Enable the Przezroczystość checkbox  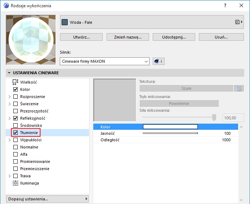point(15,111)
